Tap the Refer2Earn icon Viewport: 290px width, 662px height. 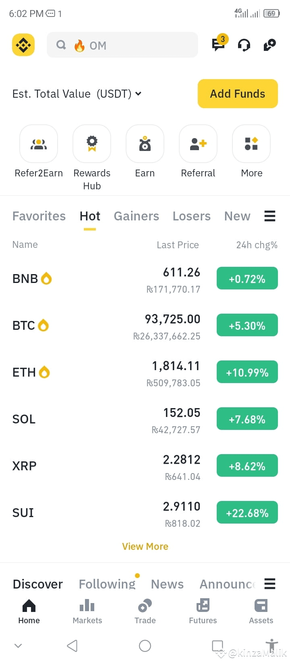tap(39, 144)
